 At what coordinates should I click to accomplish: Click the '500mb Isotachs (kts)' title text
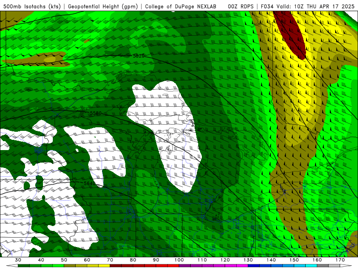coord(32,6)
